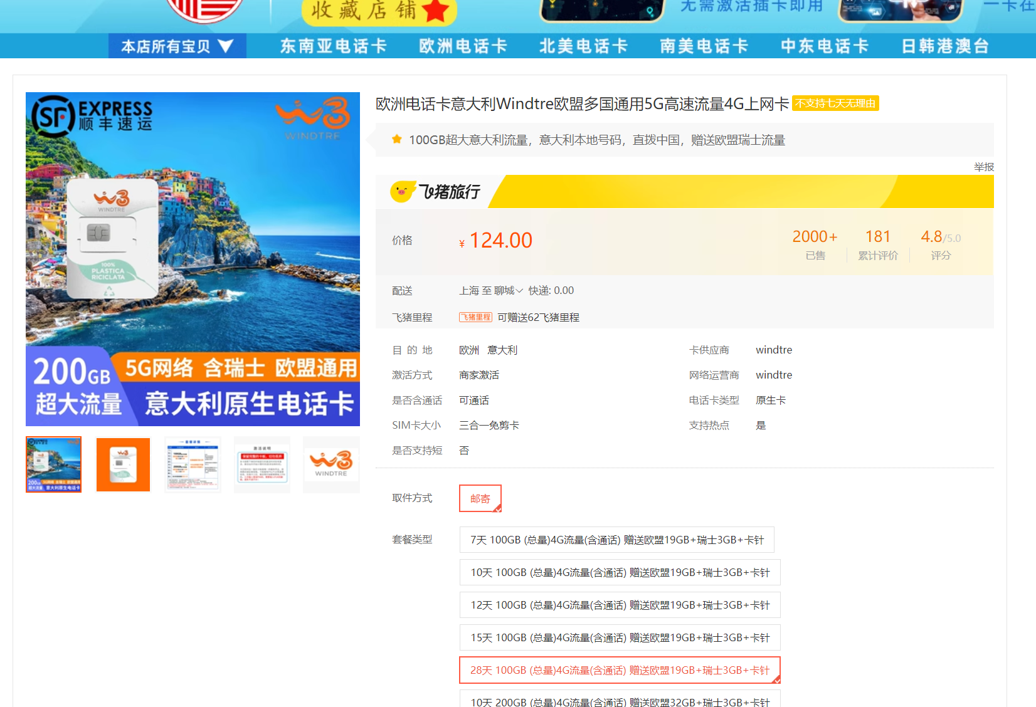Open the 南美电话卡 category
This screenshot has height=707, width=1036.
coord(704,46)
